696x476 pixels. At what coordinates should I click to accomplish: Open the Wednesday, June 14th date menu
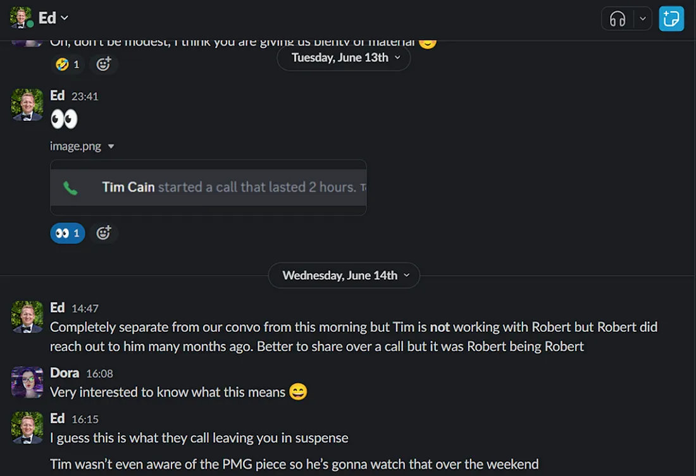pos(345,276)
